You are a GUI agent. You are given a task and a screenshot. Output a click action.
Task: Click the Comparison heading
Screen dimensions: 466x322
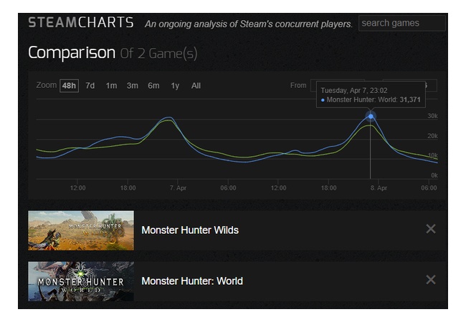click(72, 53)
